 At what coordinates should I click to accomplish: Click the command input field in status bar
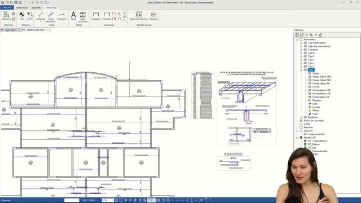pyautogui.click(x=72, y=200)
